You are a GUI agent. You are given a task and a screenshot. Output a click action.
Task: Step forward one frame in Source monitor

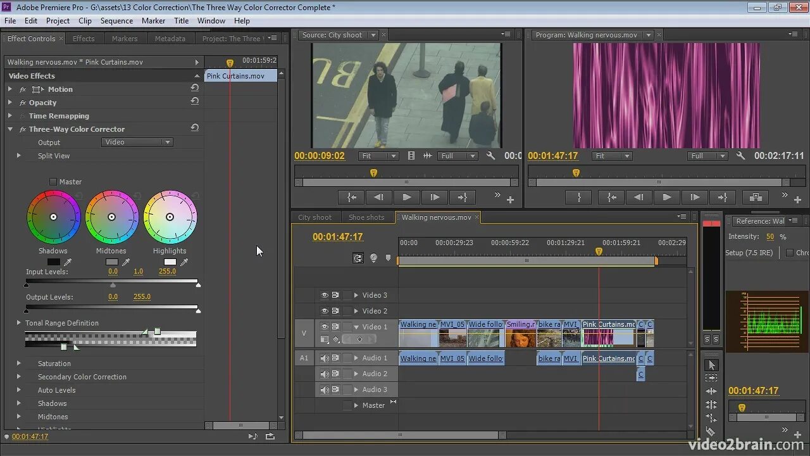pyautogui.click(x=435, y=197)
